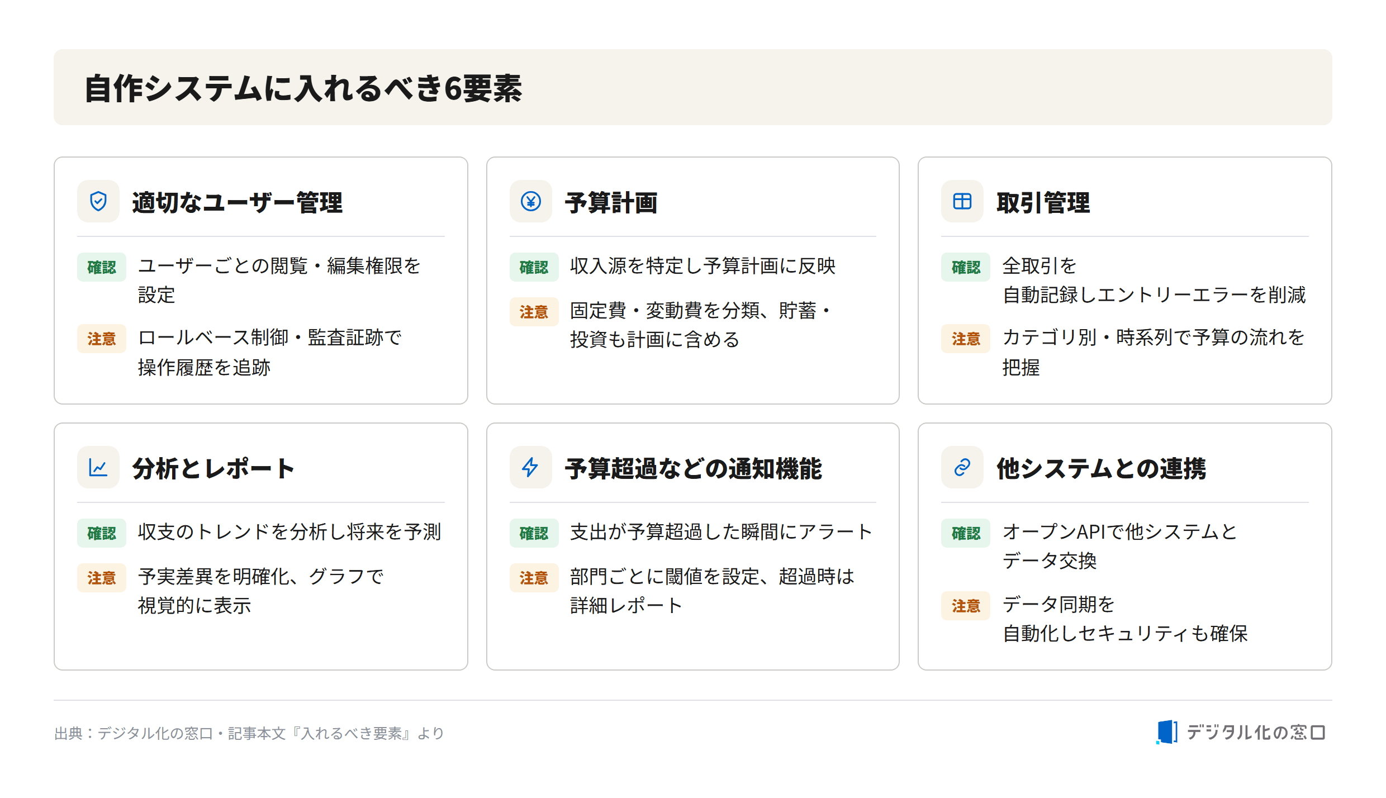Select the 取引管理 card heading

[1043, 202]
